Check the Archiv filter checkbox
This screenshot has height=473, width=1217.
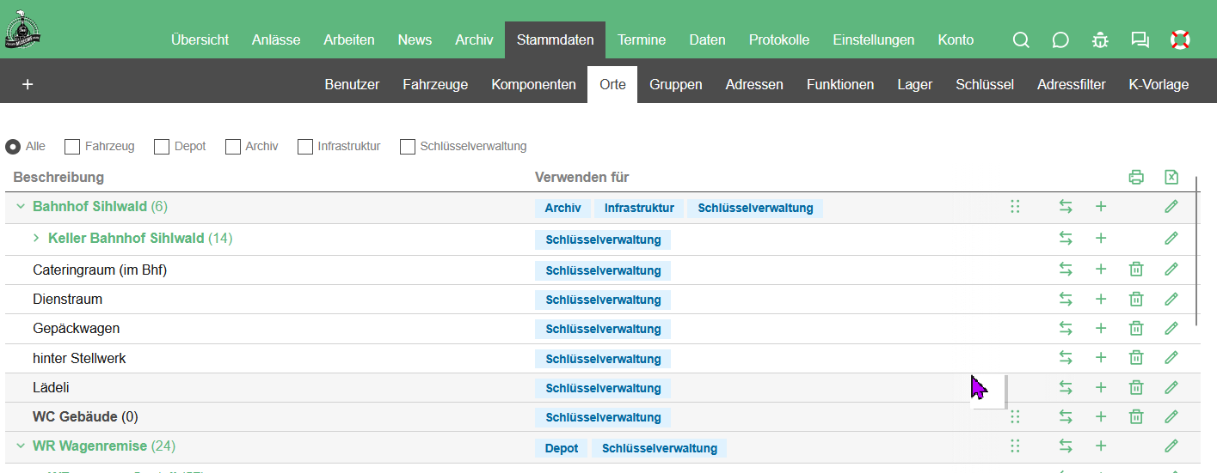point(233,147)
